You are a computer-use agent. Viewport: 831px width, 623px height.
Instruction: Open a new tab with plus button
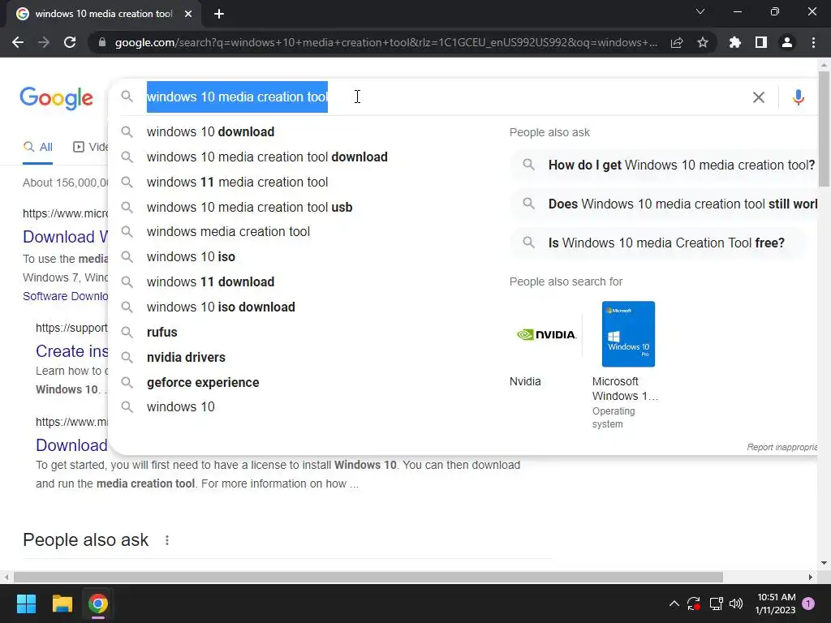219,14
